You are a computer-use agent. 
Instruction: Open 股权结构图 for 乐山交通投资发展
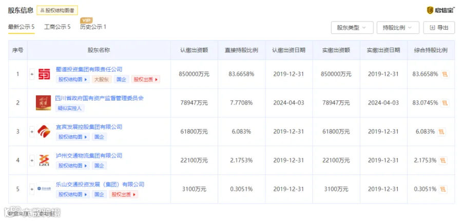(x=72, y=194)
